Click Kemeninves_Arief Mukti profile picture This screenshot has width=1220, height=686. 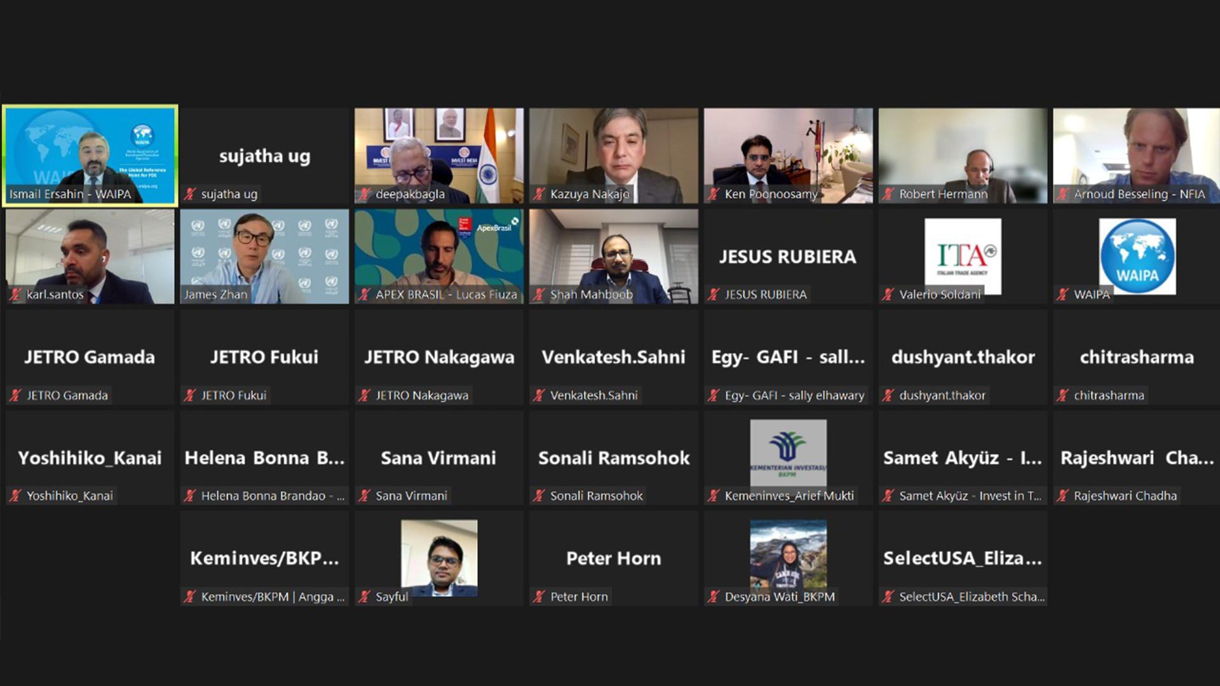coord(788,453)
